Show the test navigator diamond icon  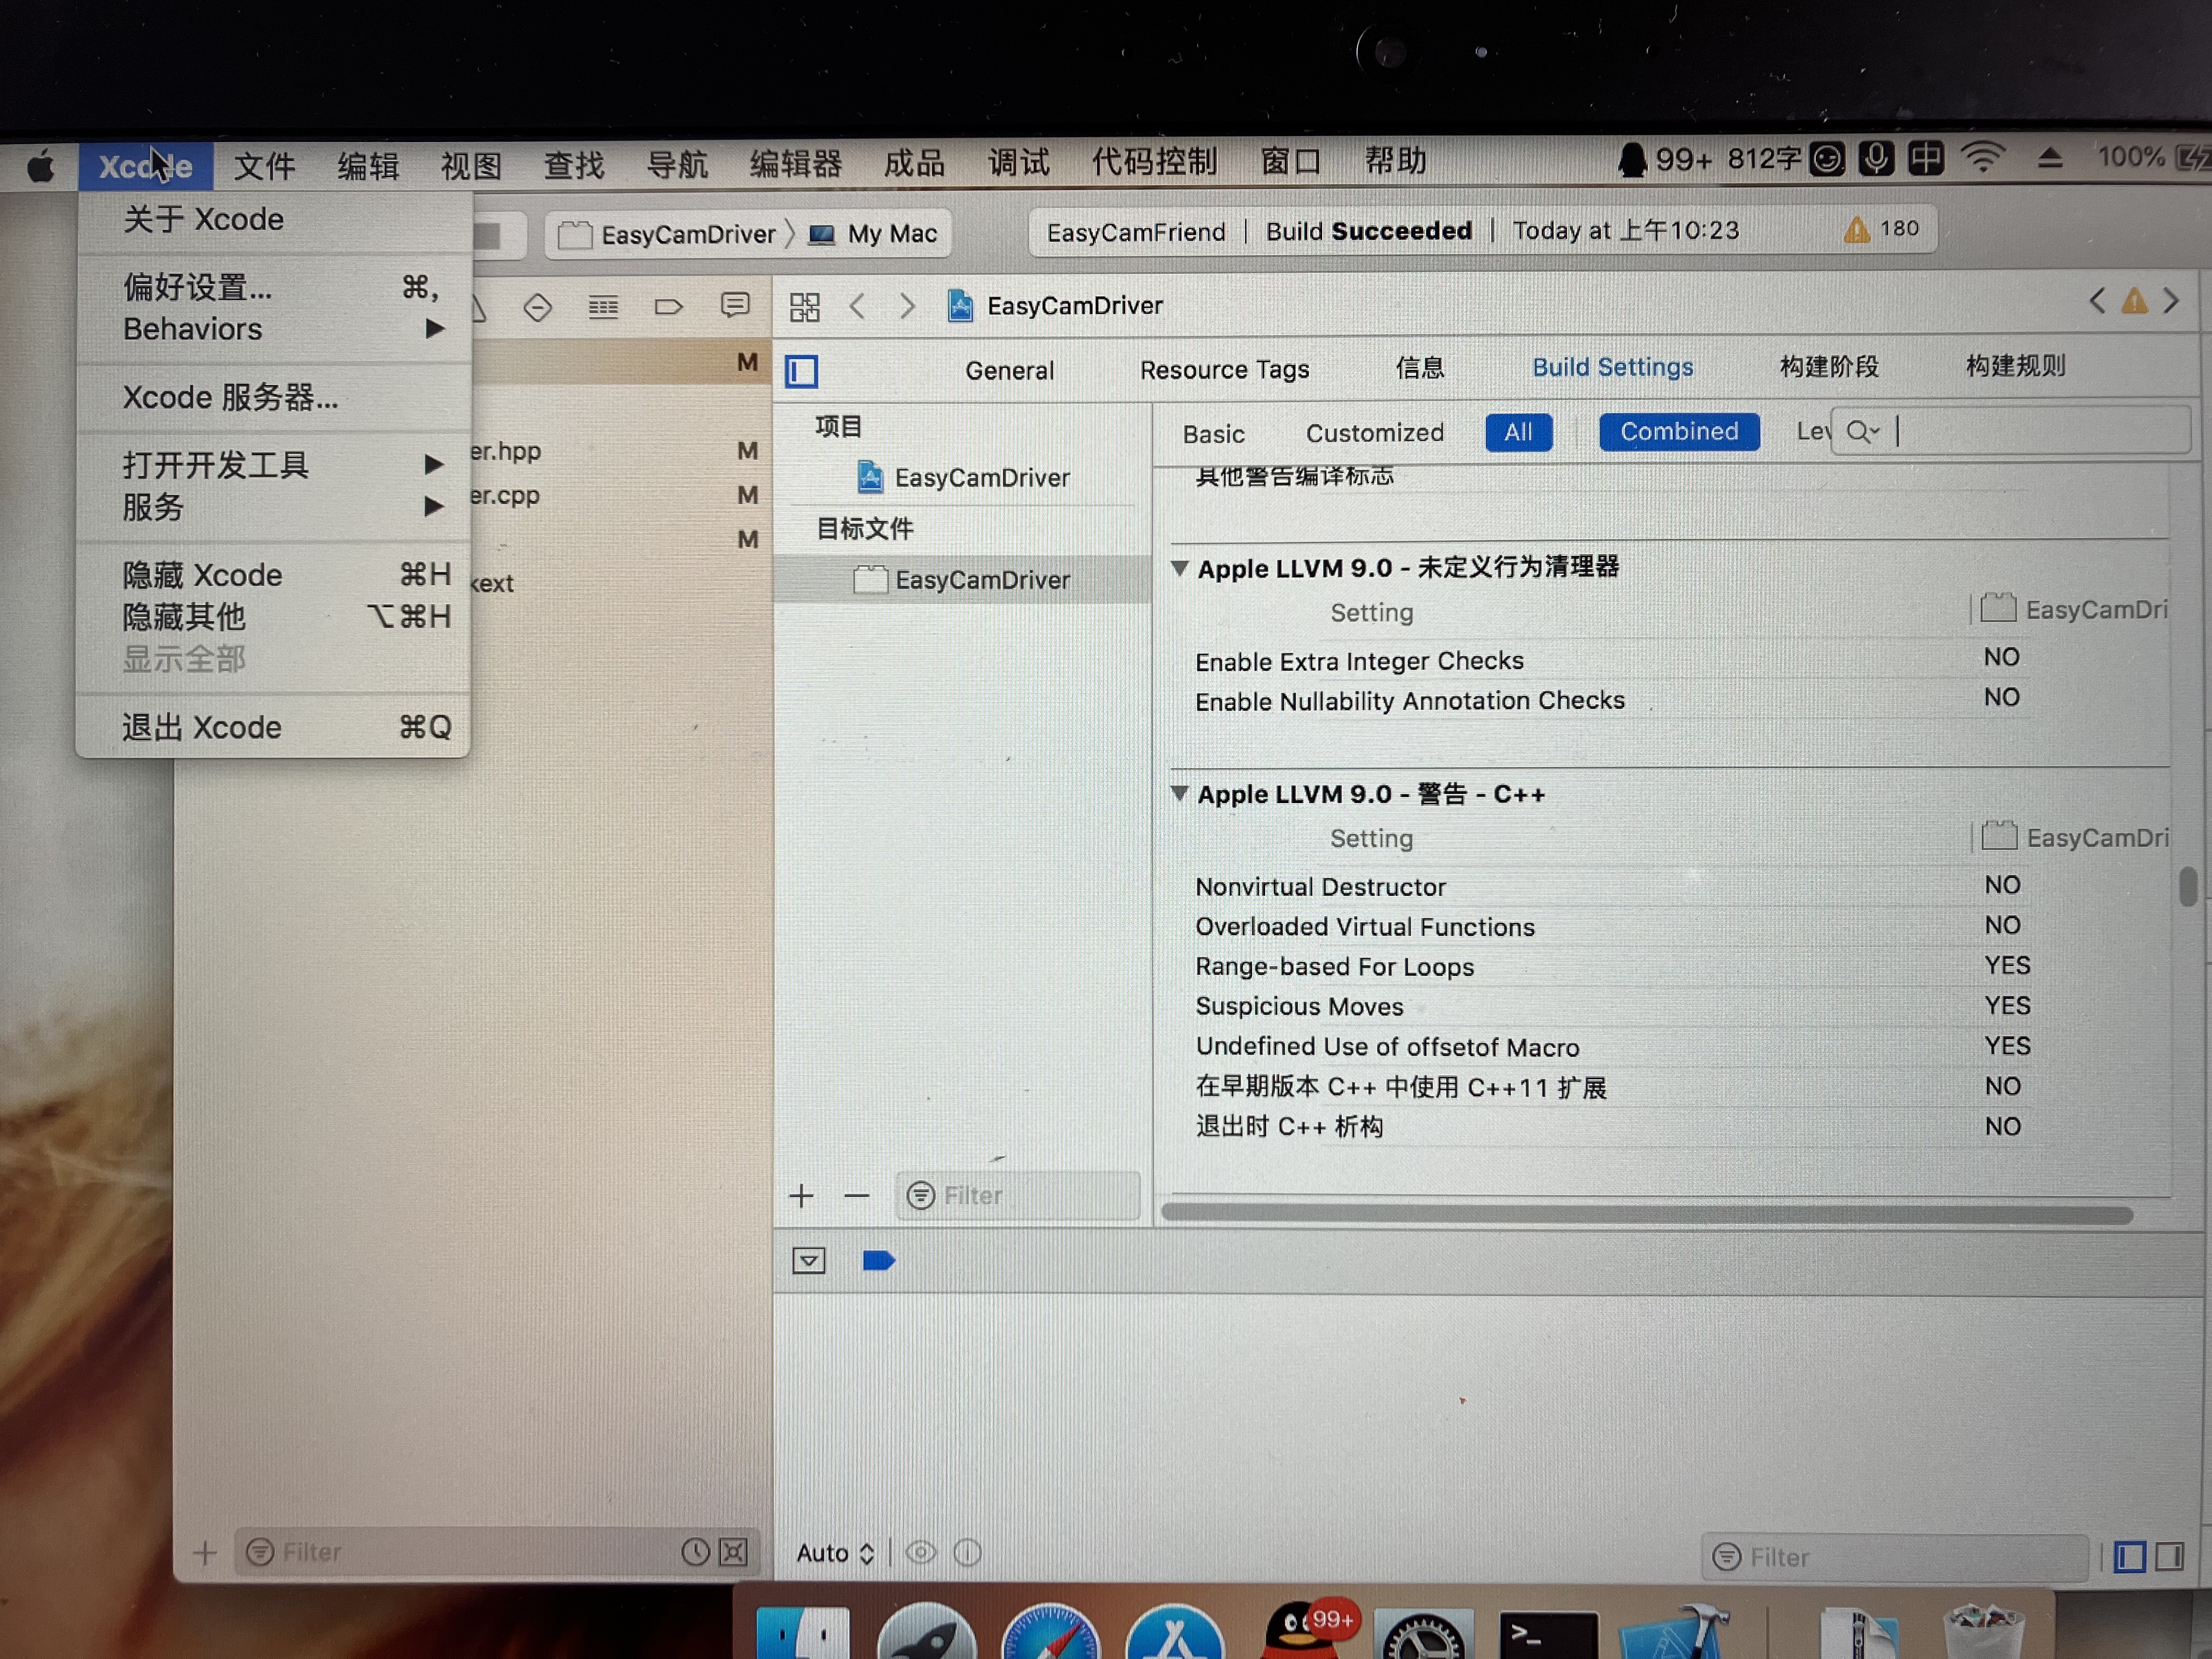(538, 307)
